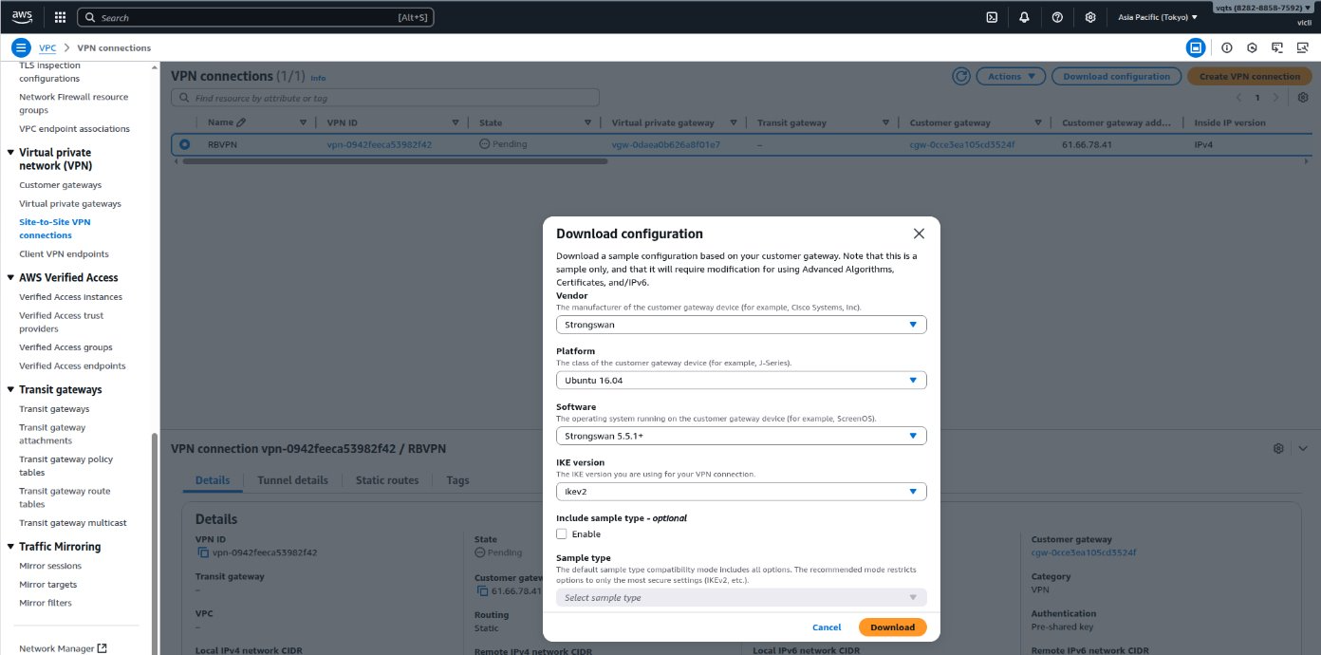Open the help question mark icon

[1057, 17]
